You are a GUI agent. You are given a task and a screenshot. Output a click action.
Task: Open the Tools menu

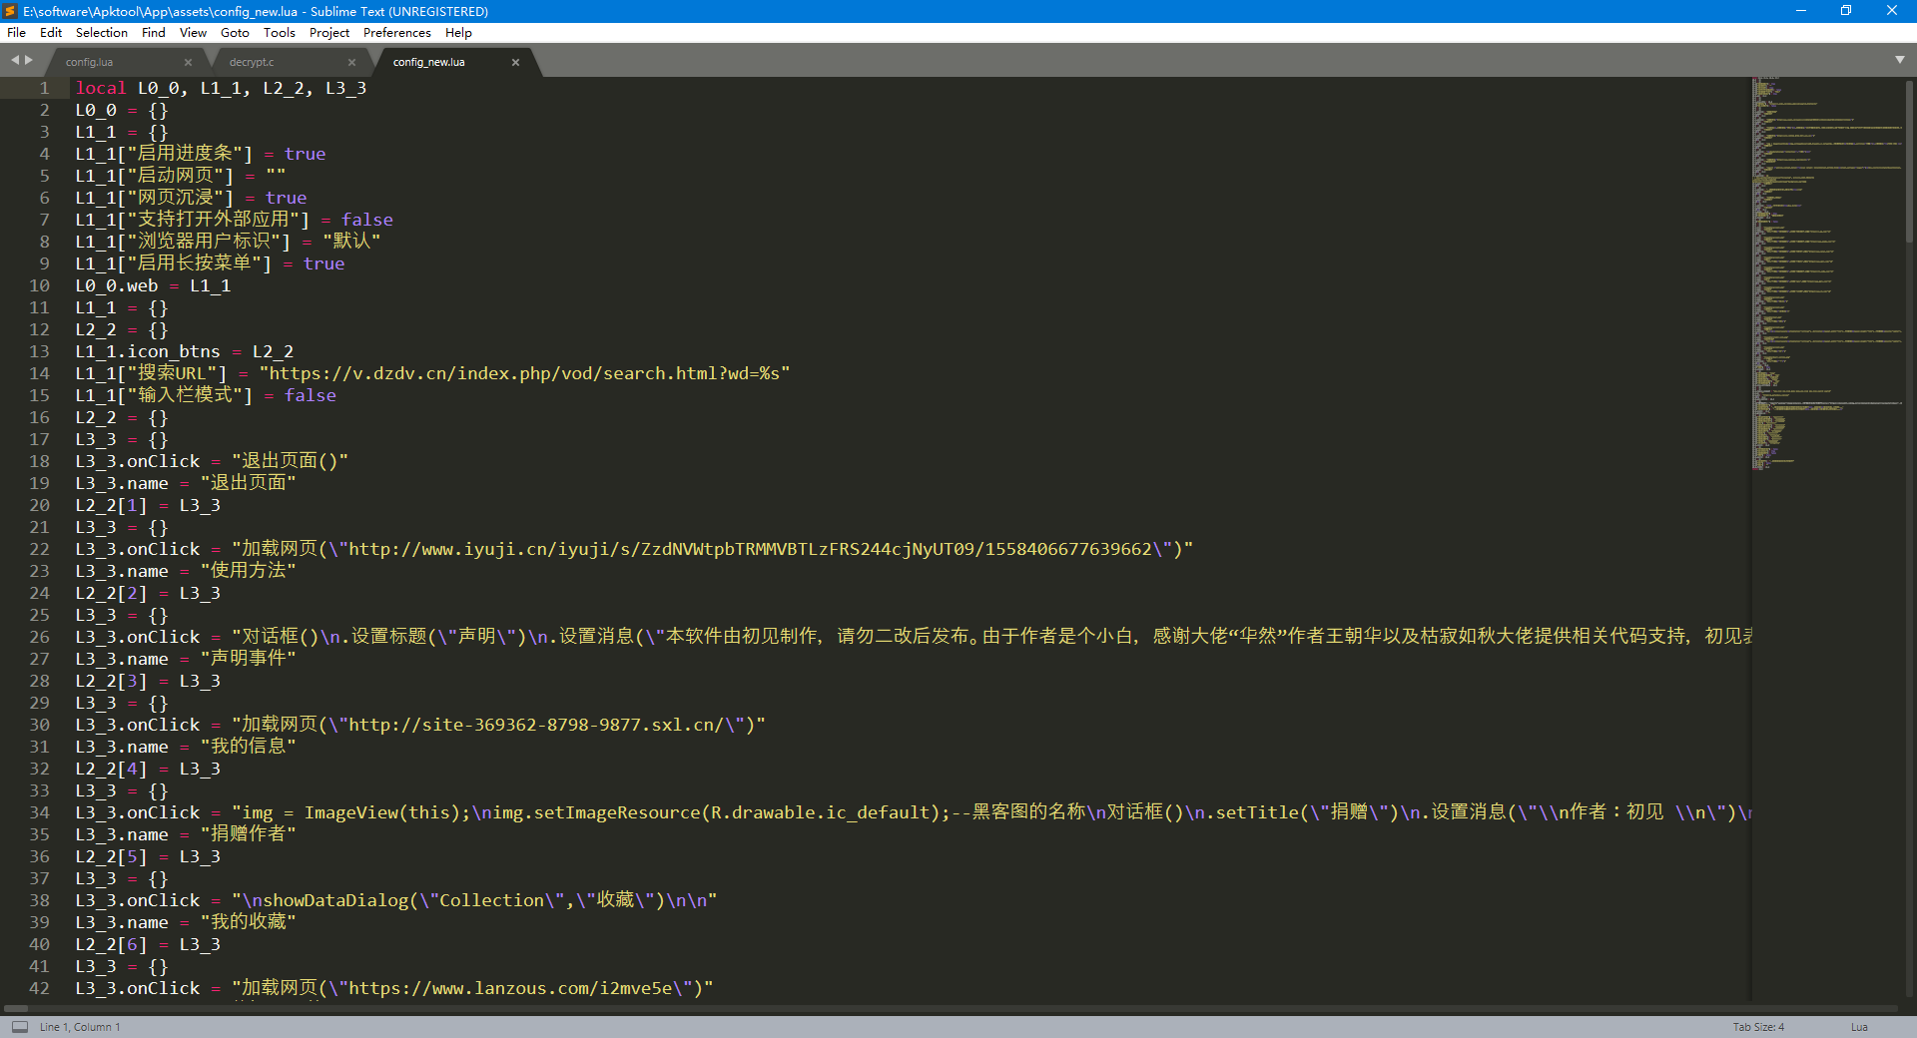coord(279,32)
